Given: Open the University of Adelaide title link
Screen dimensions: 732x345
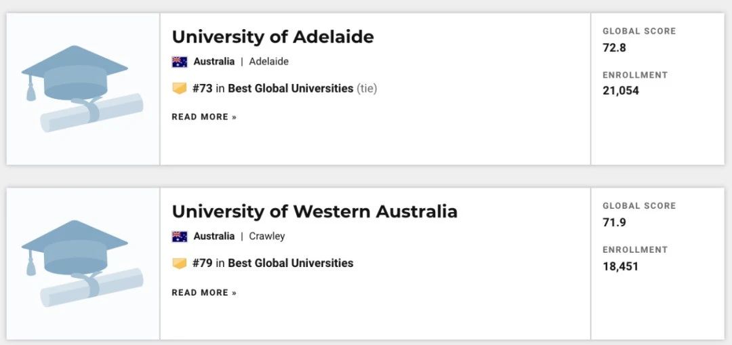Looking at the screenshot, I should pyautogui.click(x=272, y=37).
